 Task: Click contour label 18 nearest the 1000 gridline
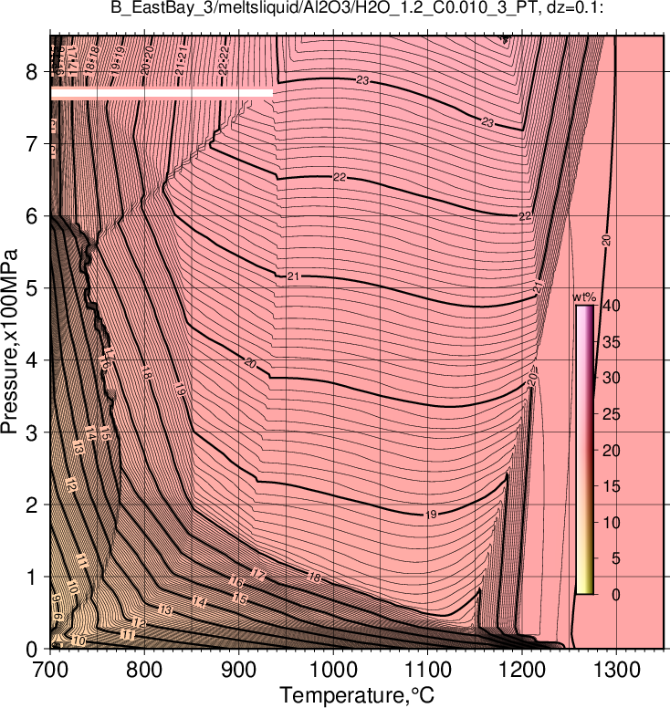coord(314,577)
